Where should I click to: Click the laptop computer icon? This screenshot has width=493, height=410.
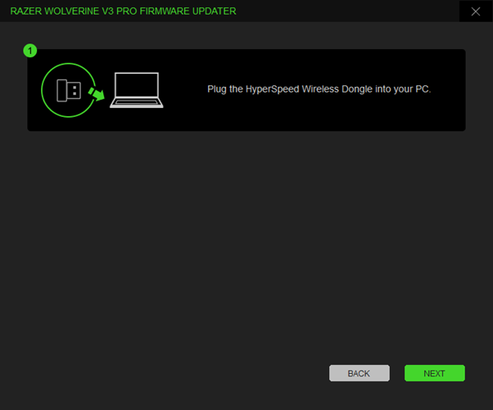pos(137,91)
